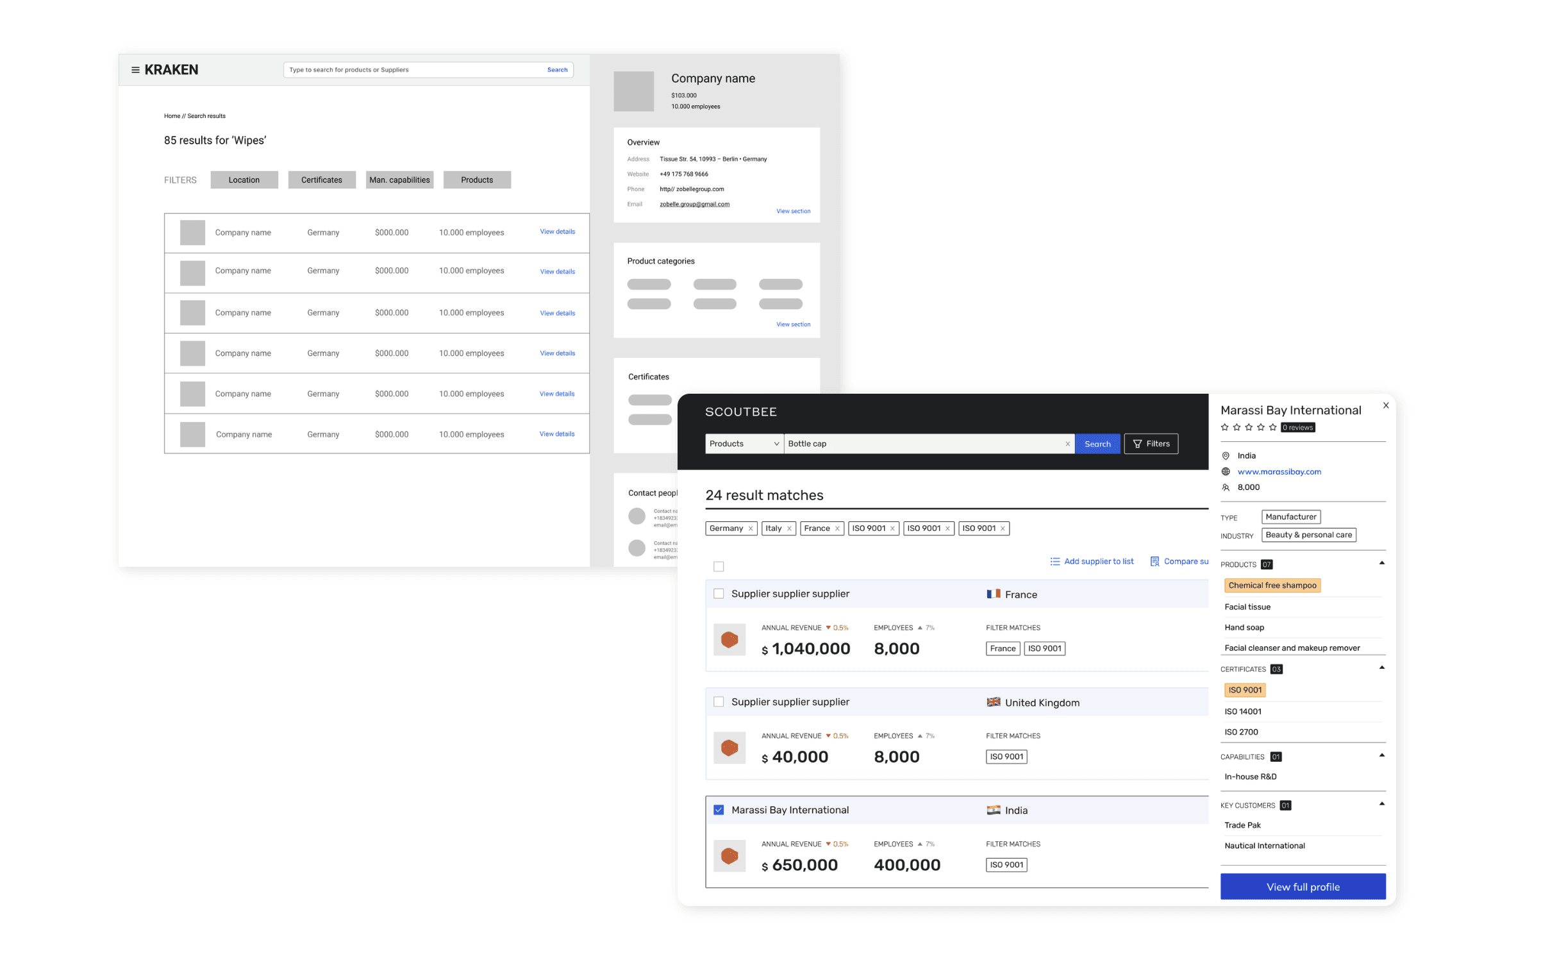Click Add supplier to list icon

click(x=1054, y=561)
